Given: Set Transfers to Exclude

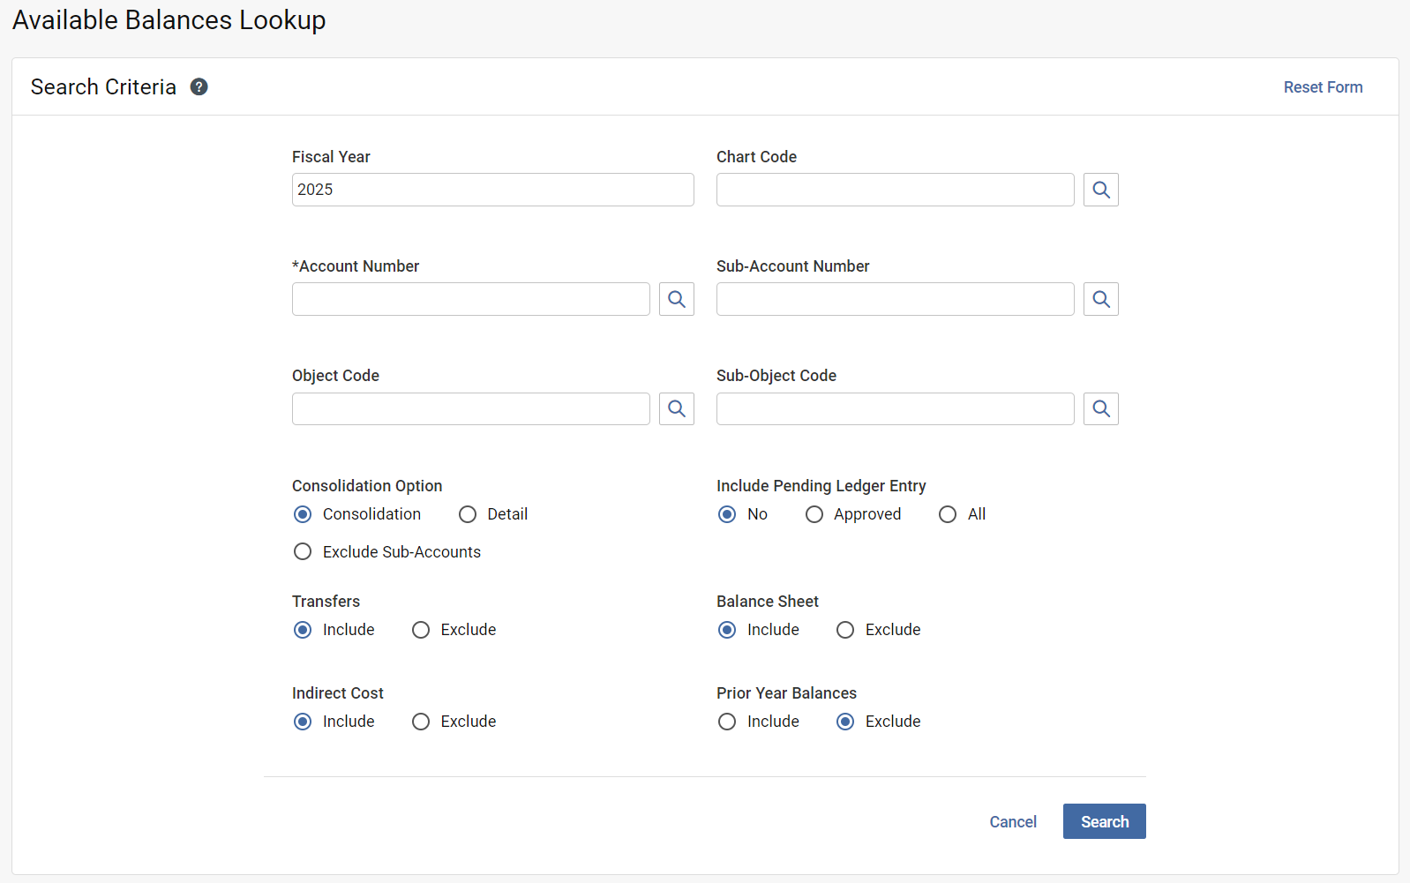Looking at the screenshot, I should 421,630.
